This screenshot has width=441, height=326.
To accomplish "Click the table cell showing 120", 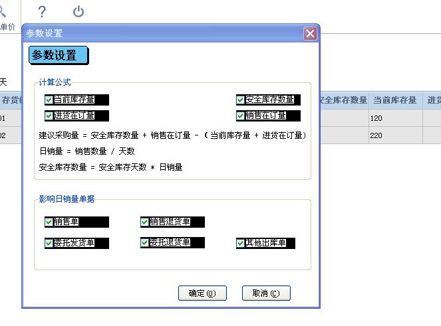I will tap(394, 118).
